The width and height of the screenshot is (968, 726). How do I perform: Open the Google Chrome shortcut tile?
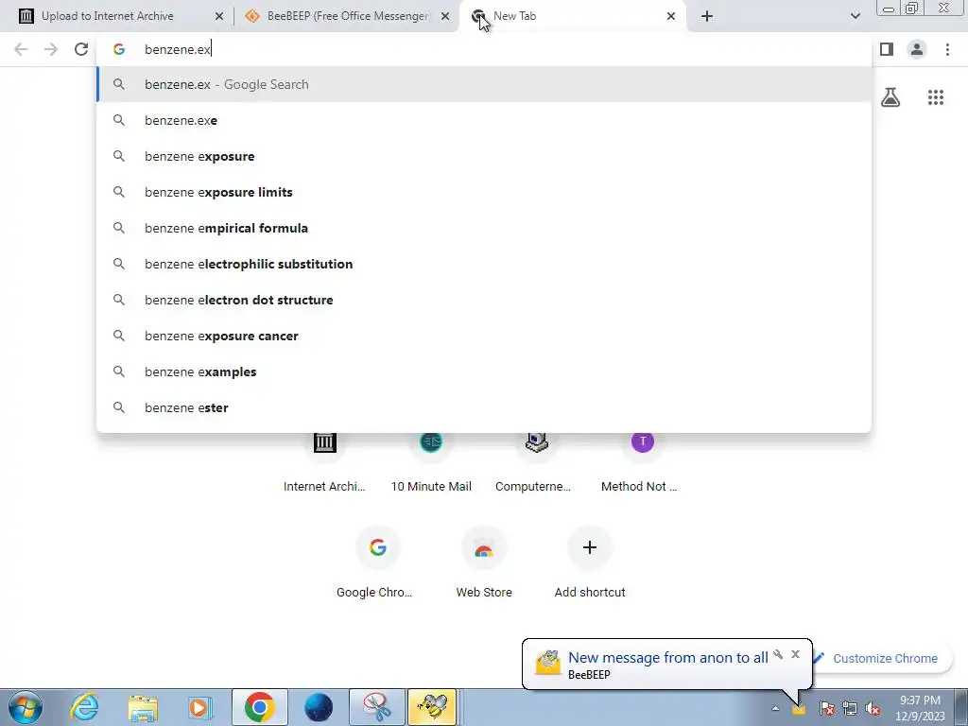point(377,561)
